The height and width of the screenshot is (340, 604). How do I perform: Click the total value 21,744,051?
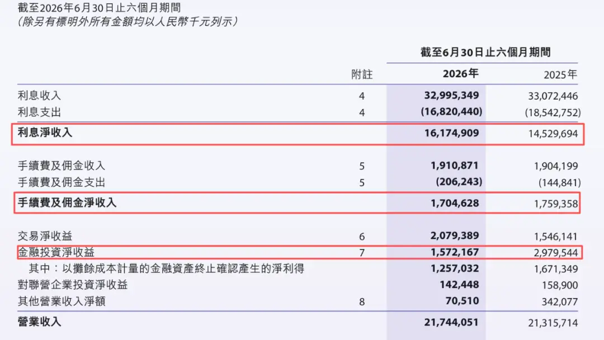451,322
